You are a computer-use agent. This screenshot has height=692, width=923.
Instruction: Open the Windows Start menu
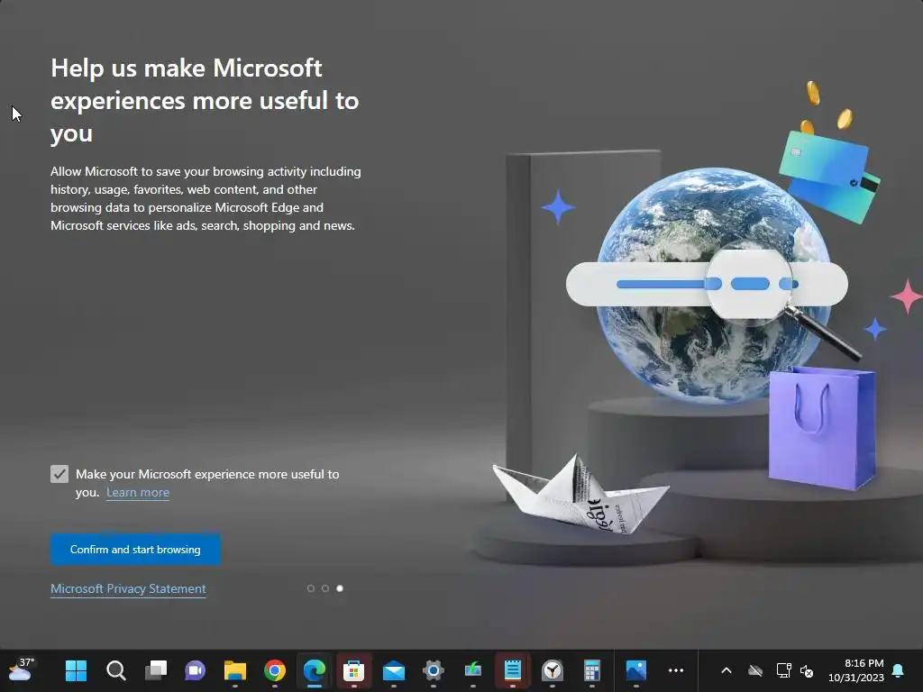pyautogui.click(x=76, y=670)
